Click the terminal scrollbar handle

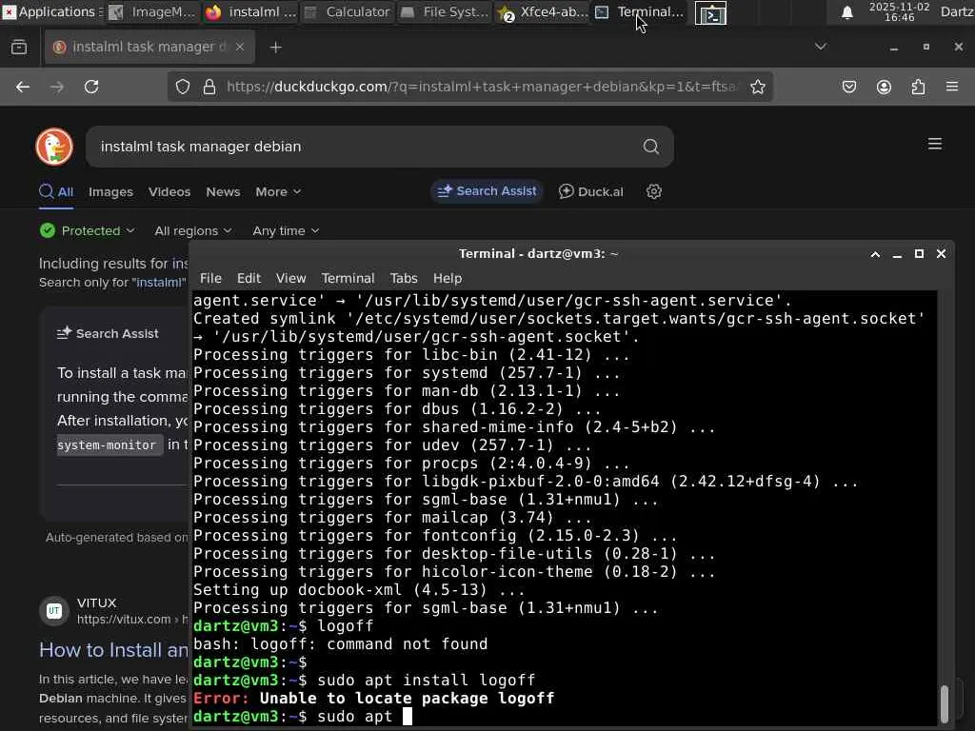[x=944, y=703]
